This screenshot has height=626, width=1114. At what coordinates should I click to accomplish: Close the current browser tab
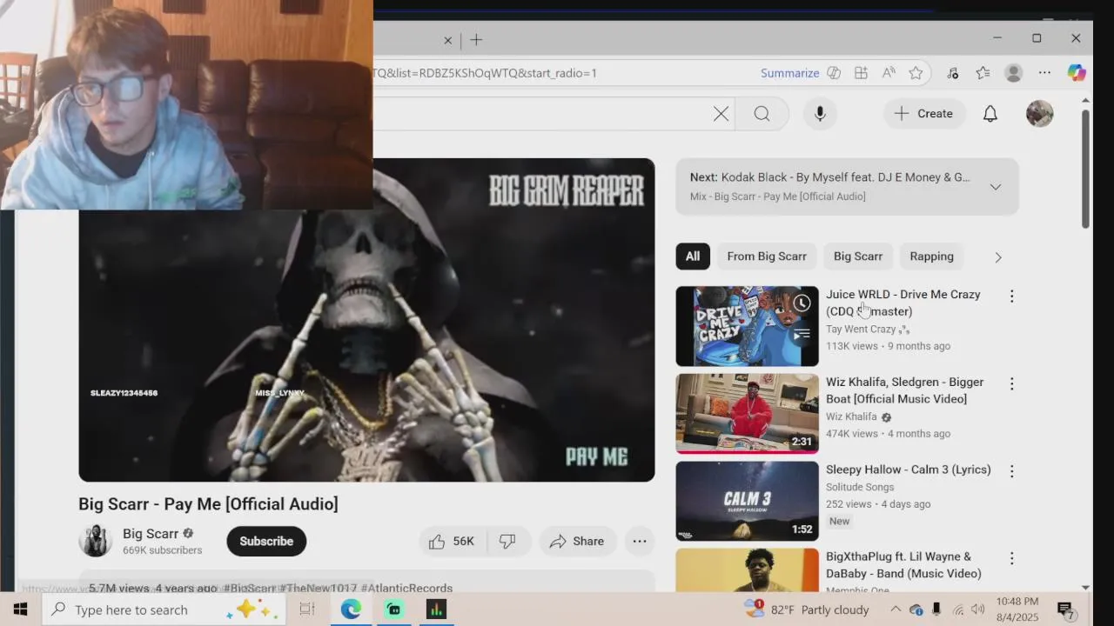pyautogui.click(x=447, y=40)
